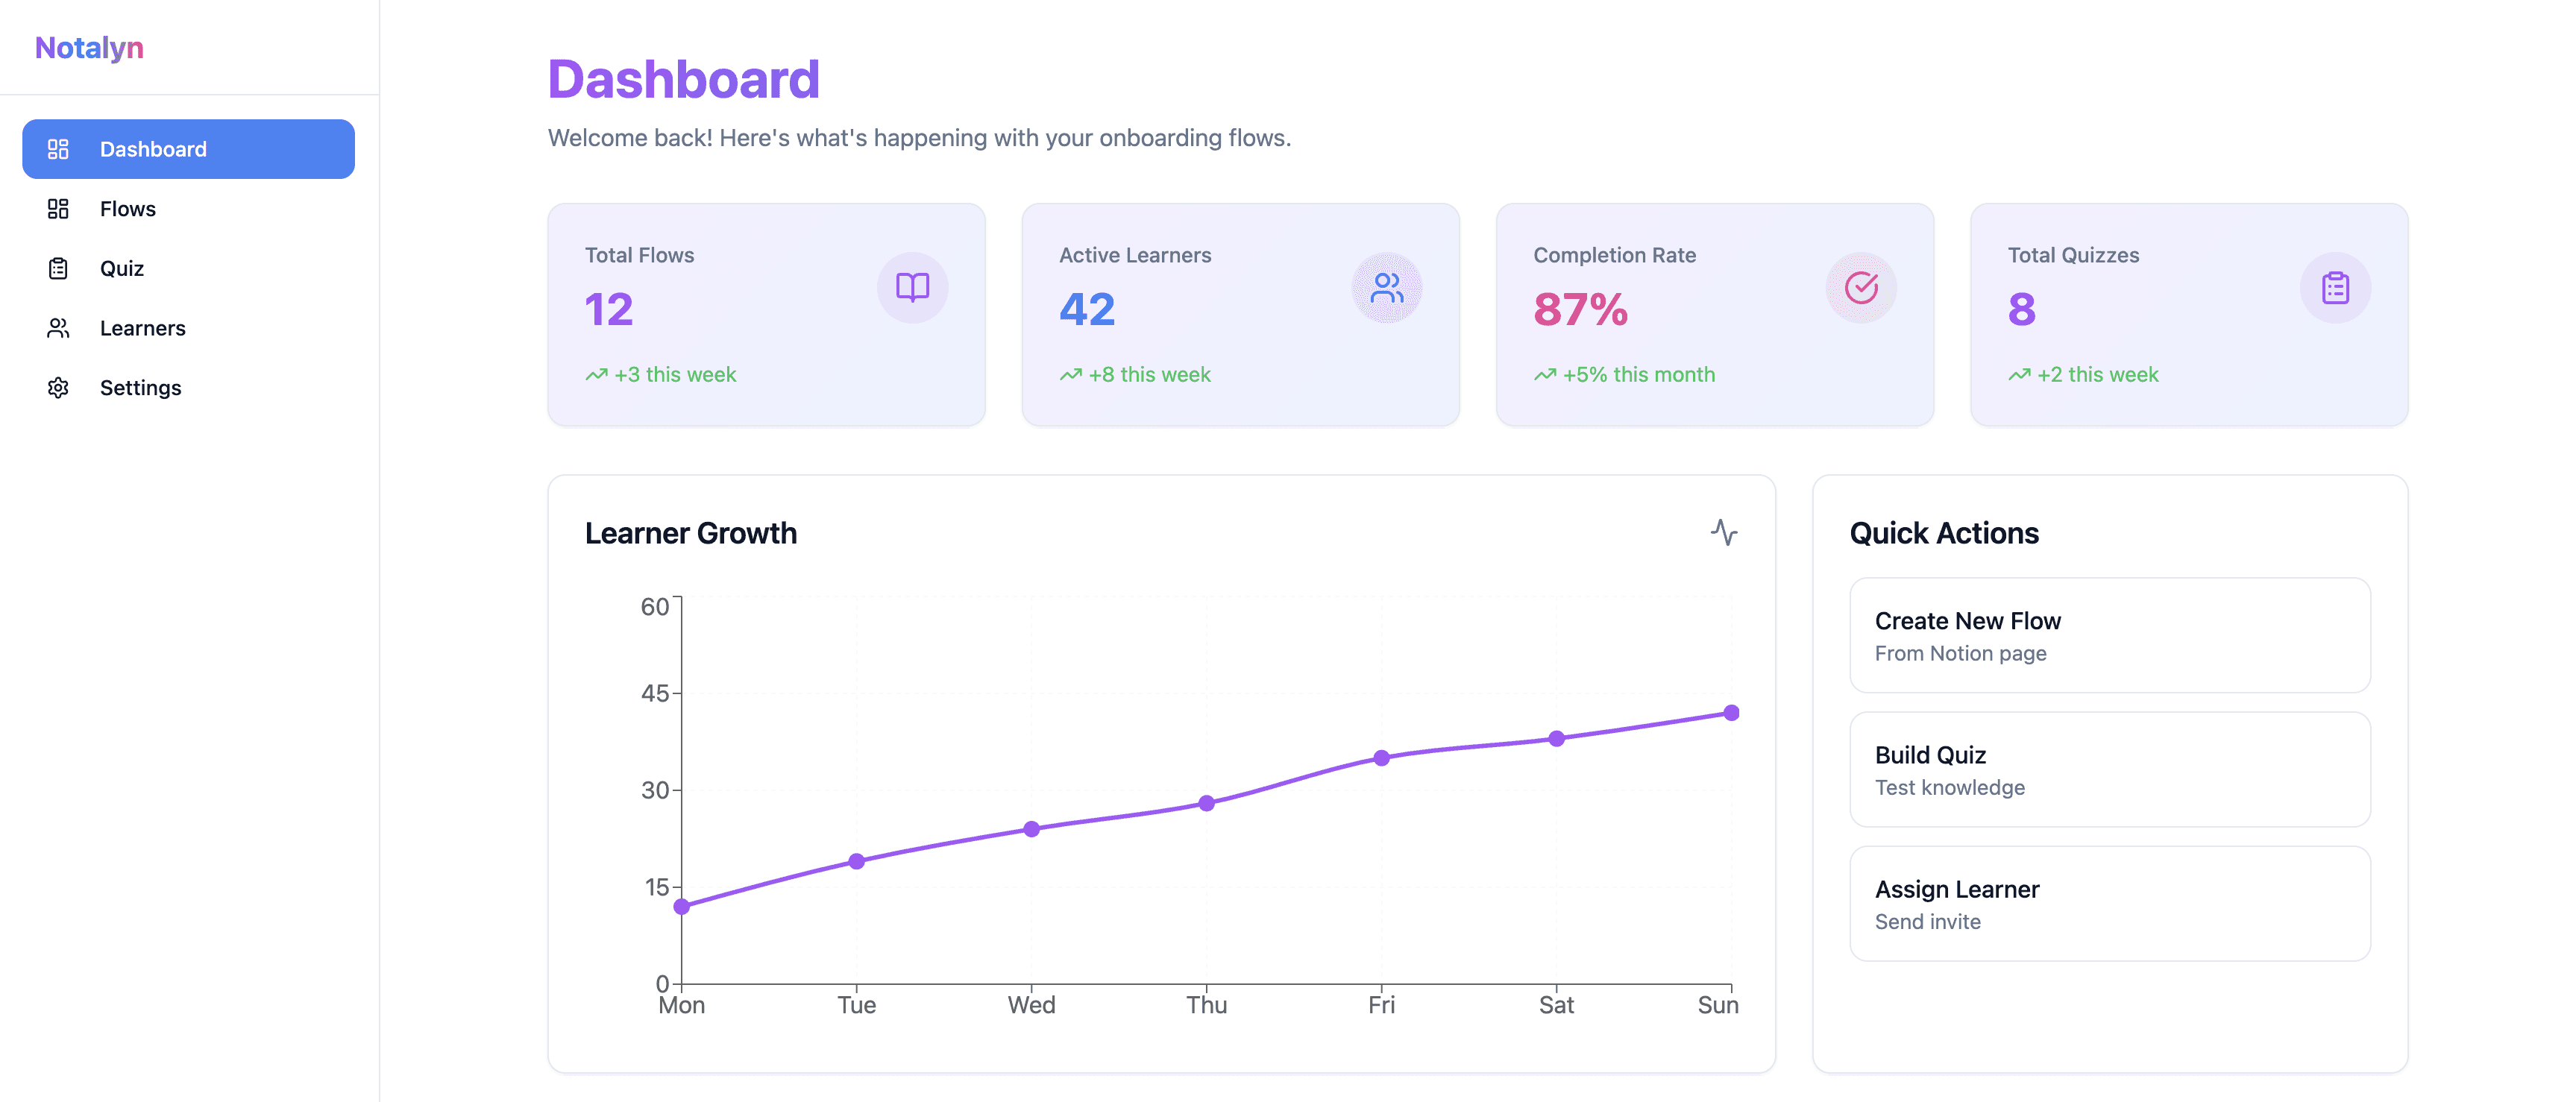The height and width of the screenshot is (1102, 2576).
Task: Click the users icon on Active Learners card
Action: click(1386, 288)
